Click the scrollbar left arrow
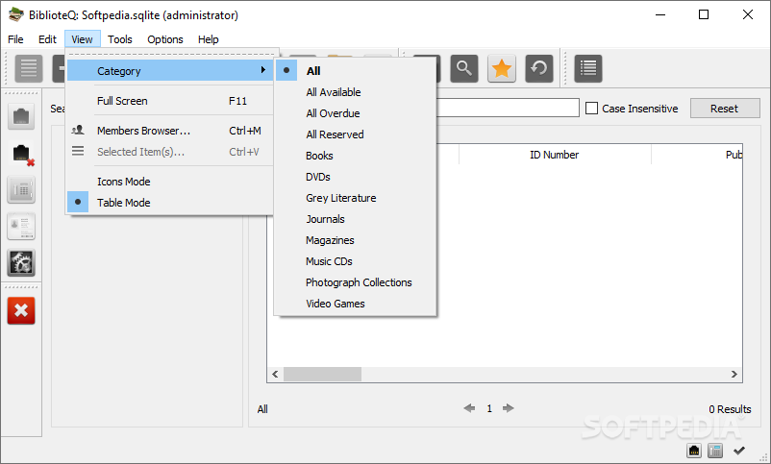The height and width of the screenshot is (464, 771). [x=275, y=374]
